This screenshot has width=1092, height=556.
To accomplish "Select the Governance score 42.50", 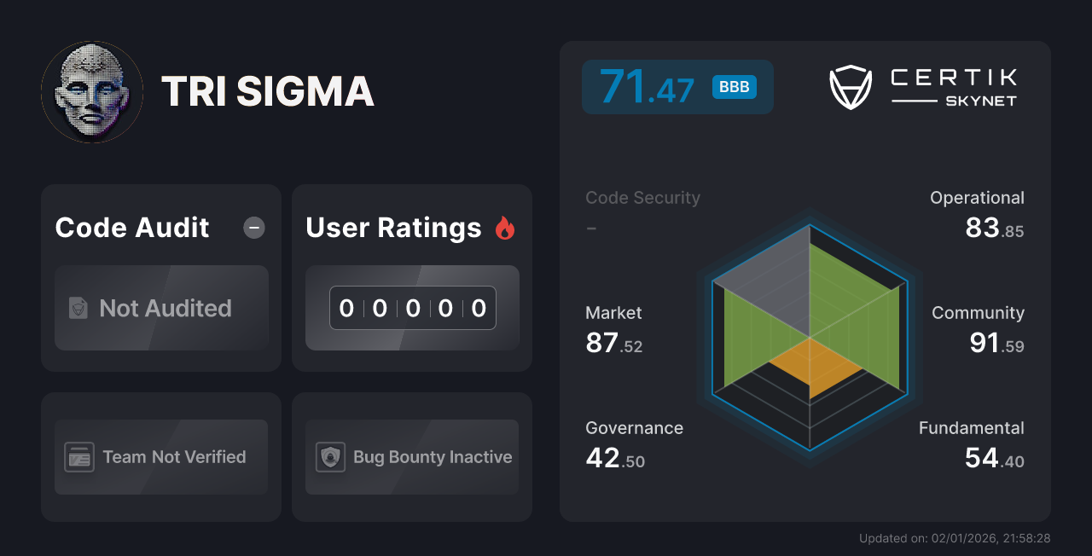I will coord(615,458).
